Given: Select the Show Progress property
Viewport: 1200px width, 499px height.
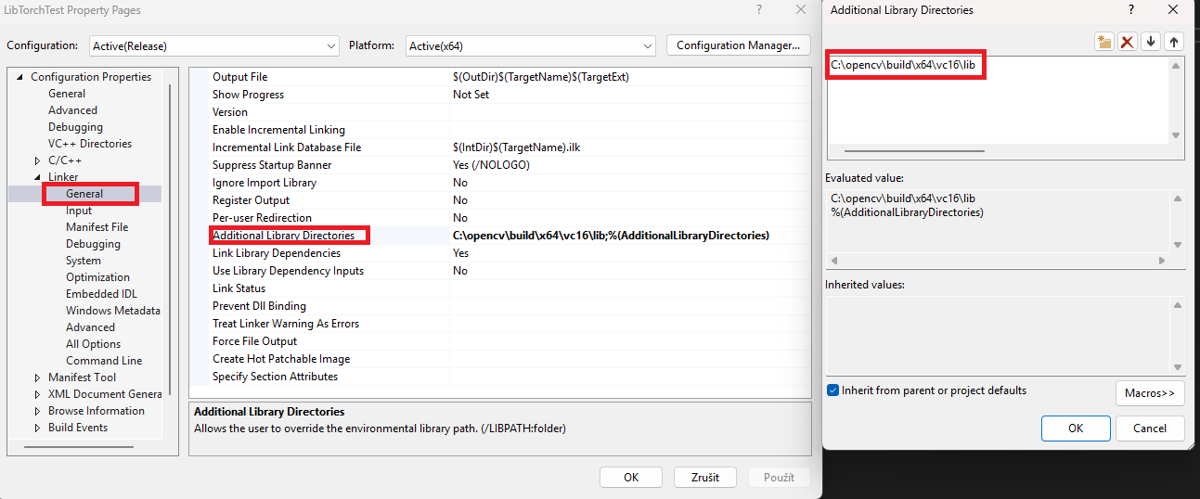Looking at the screenshot, I should pyautogui.click(x=248, y=95).
